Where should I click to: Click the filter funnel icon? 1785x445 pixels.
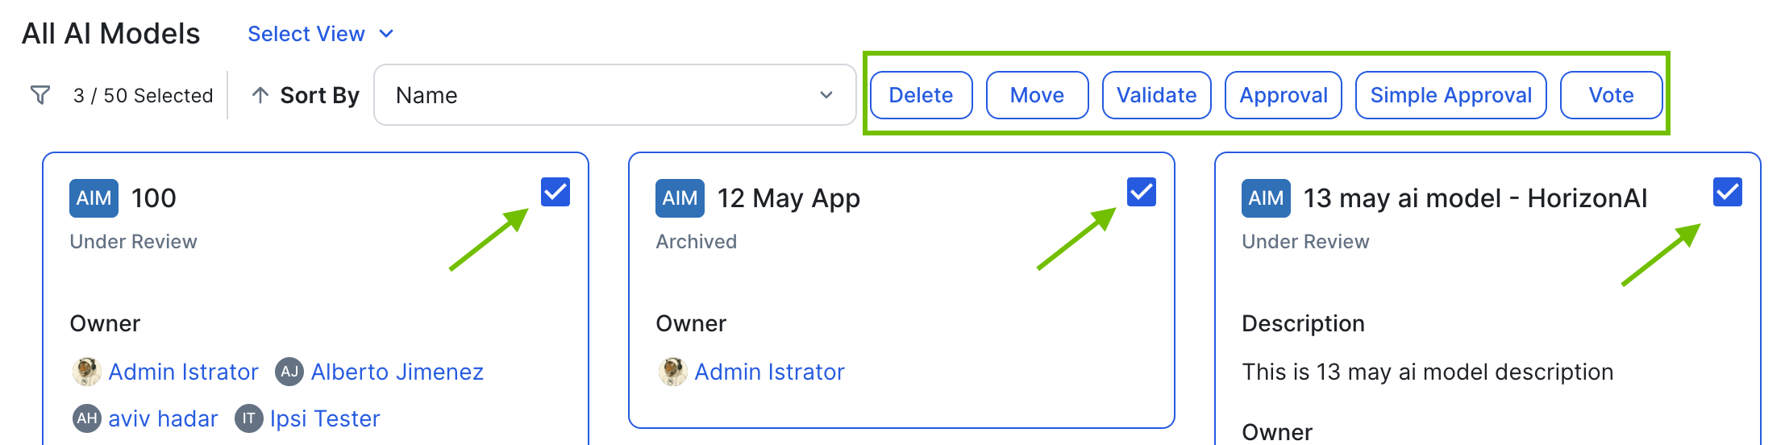[x=40, y=95]
